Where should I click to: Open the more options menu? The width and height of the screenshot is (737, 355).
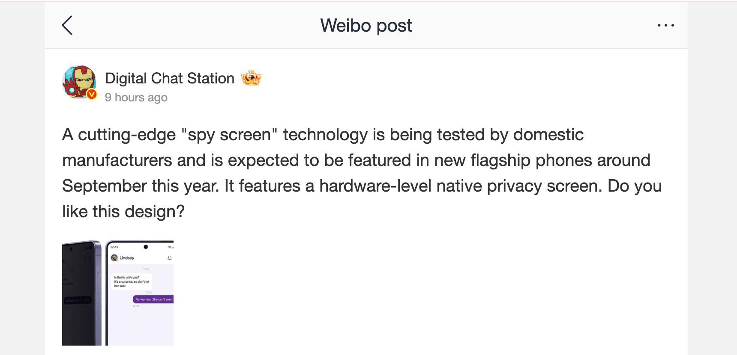[x=665, y=25]
